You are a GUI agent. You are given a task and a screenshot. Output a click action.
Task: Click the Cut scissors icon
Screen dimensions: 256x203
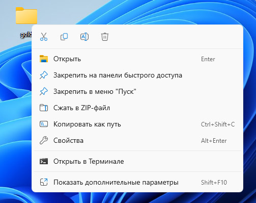[x=44, y=37]
